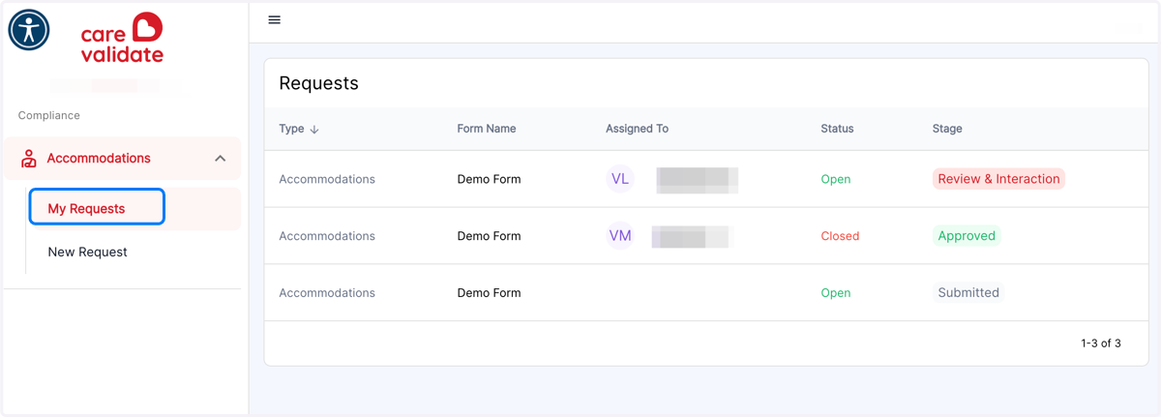Click the Assigned To column header
Screen dimensions: 1161x417
(637, 129)
